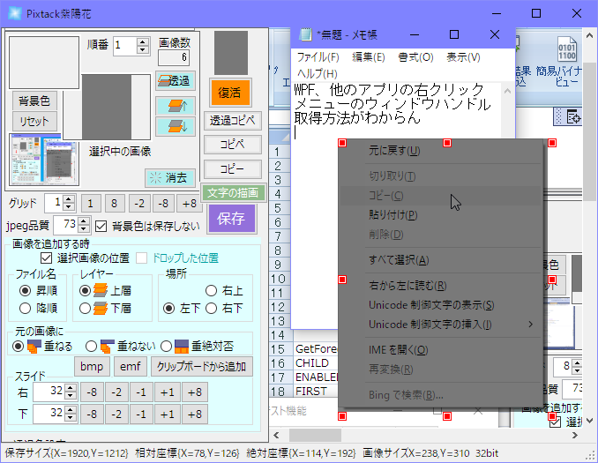Click the purple 保存 button
The image size is (598, 463).
pos(231,219)
